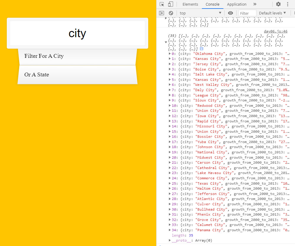Image resolution: width=295 pixels, height=246 pixels.
Task: Expand entry 31 Phenix City
Action: point(170,215)
